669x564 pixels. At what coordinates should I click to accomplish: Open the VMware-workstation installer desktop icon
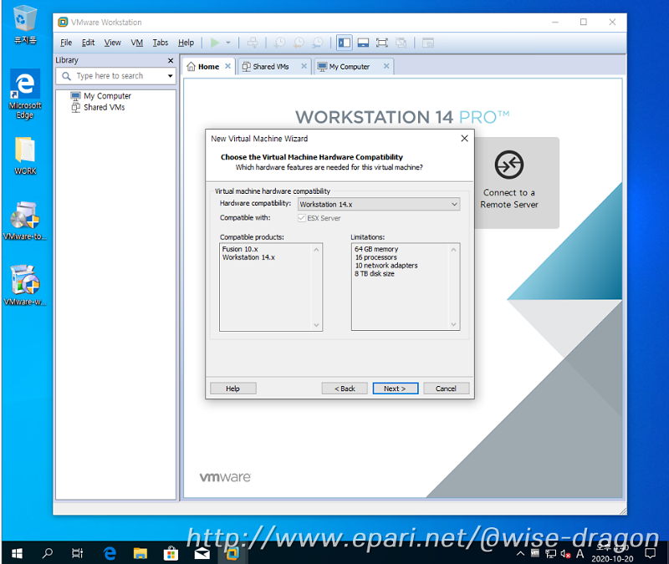pos(25,286)
